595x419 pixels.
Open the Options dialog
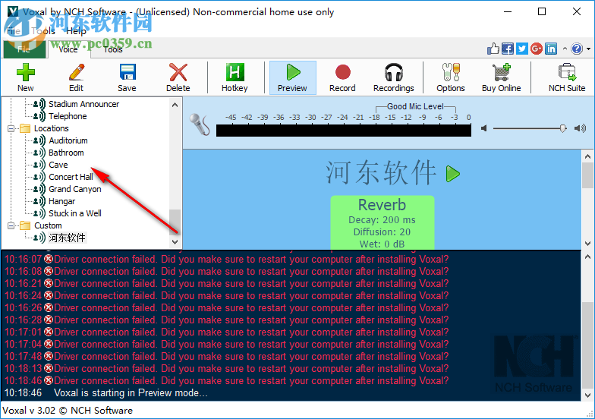(x=451, y=77)
